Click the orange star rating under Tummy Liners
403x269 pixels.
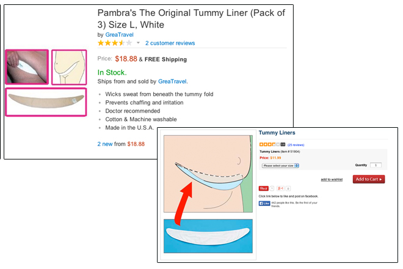(269, 144)
